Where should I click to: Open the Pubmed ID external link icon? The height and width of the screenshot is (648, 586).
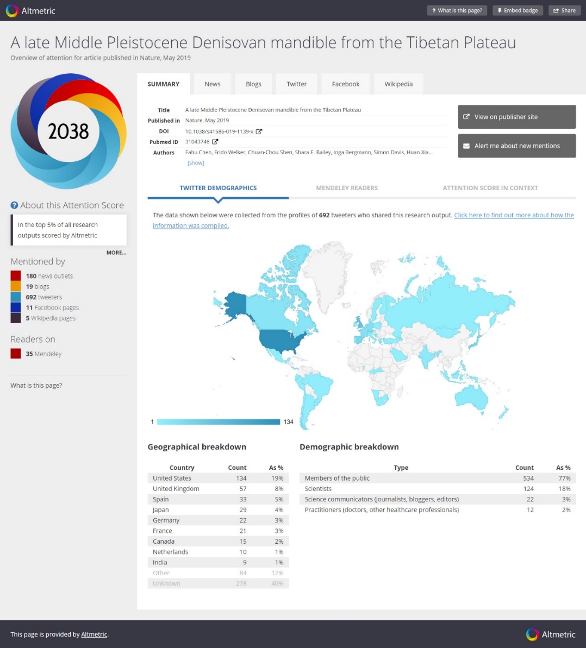[x=215, y=142]
